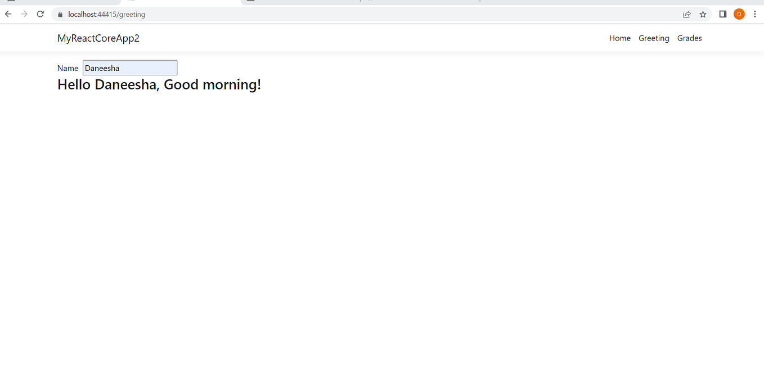Click the Name field label
This screenshot has width=764, height=382.
tap(68, 68)
